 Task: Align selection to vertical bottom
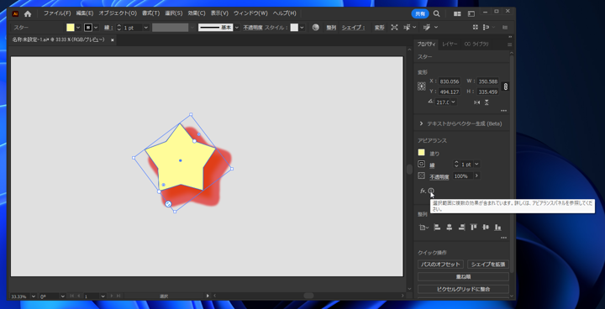point(498,228)
